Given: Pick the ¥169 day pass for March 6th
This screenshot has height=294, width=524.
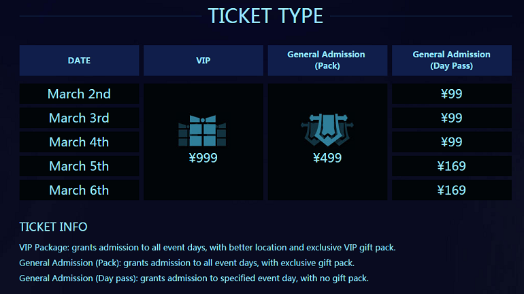Looking at the screenshot, I should (x=452, y=190).
